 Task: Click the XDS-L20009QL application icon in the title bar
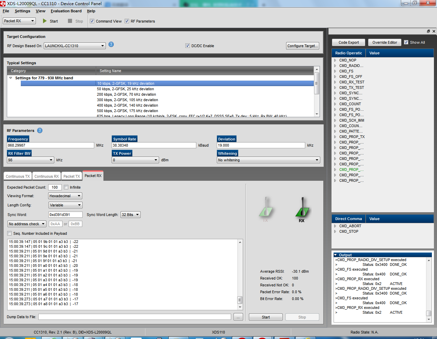(3, 3)
